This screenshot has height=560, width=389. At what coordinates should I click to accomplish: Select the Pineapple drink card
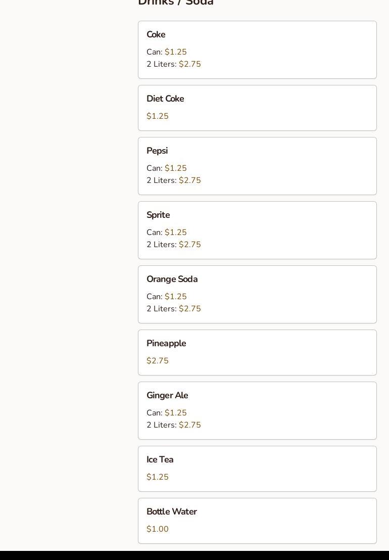tap(257, 352)
